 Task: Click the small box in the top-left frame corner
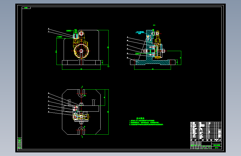(x=26, y=8)
